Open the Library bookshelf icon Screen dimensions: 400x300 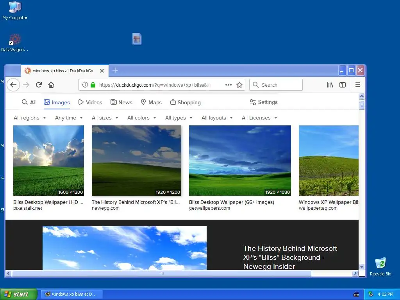[330, 85]
